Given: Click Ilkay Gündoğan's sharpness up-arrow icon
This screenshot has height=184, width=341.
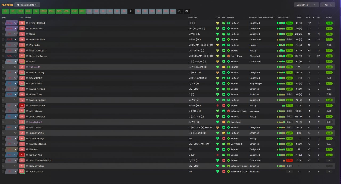Looking at the screenshot, I should pyautogui.click(x=224, y=50).
